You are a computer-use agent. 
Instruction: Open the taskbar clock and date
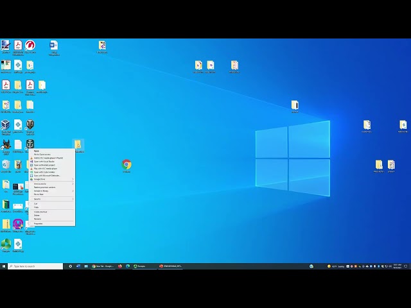pos(397,266)
